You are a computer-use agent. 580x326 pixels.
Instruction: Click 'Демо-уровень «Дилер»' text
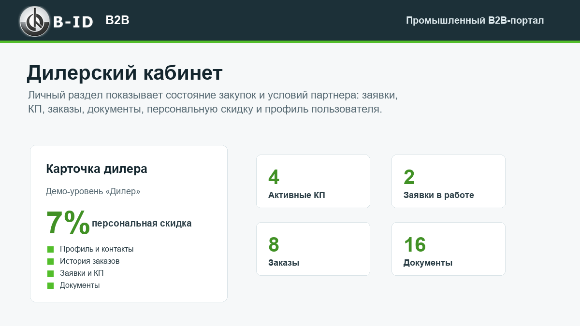coord(93,191)
